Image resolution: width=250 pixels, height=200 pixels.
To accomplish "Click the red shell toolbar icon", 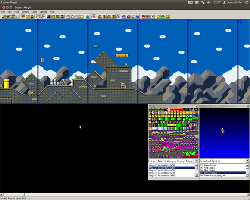I will pos(143,16).
